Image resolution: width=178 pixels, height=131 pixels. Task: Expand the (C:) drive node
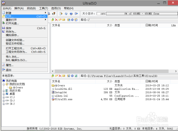[x=4, y=97]
